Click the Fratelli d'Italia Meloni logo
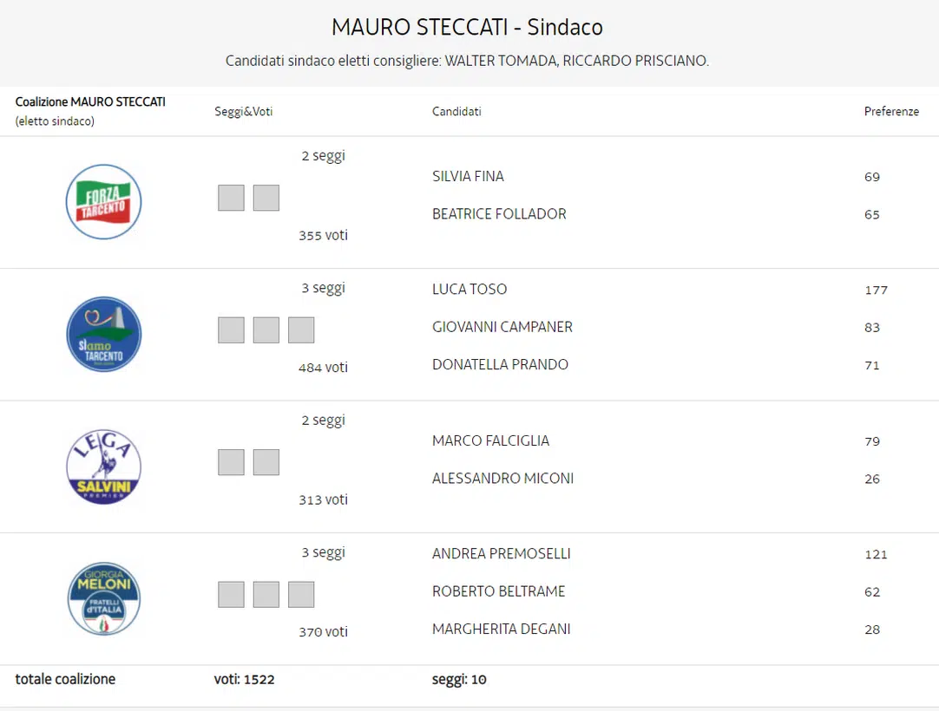 [x=103, y=598]
